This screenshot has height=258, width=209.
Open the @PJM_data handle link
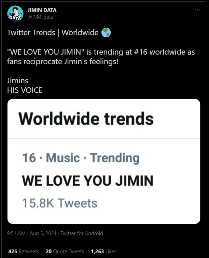coord(40,17)
